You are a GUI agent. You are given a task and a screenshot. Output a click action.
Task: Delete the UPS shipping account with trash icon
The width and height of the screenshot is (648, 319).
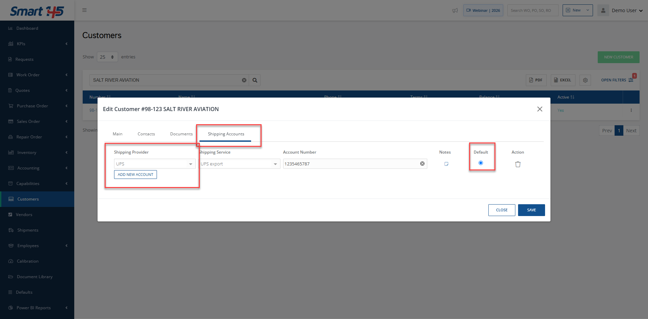[x=518, y=164]
